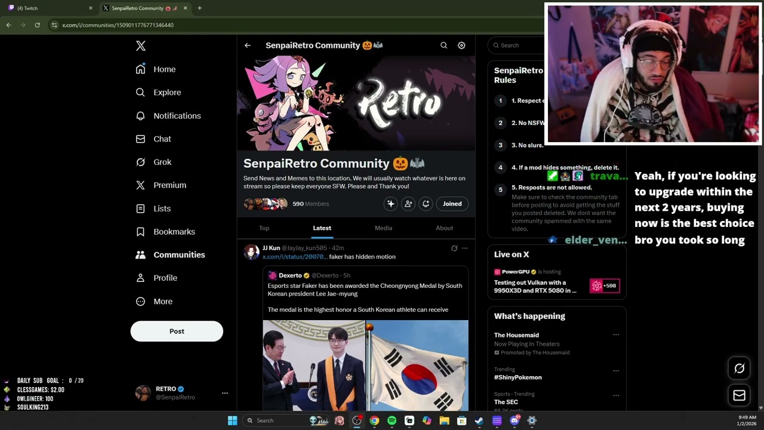The height and width of the screenshot is (430, 764).
Task: Click the Post button
Action: [177, 331]
